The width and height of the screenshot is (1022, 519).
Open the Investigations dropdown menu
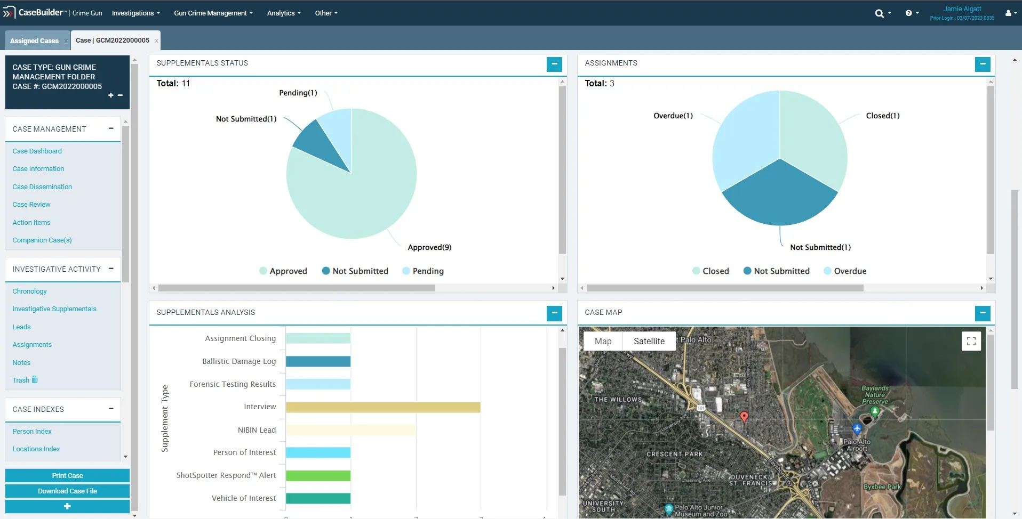tap(135, 13)
